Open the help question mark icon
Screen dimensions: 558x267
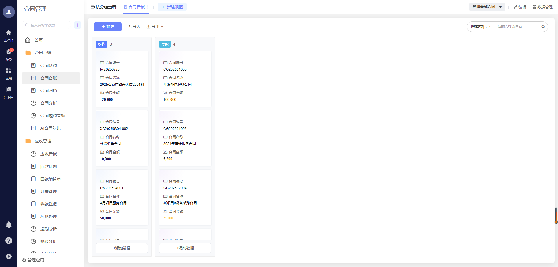pos(9,241)
